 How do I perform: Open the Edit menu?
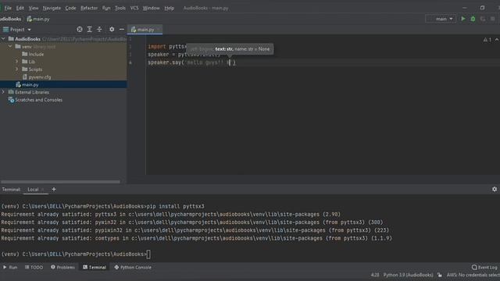tap(20, 8)
